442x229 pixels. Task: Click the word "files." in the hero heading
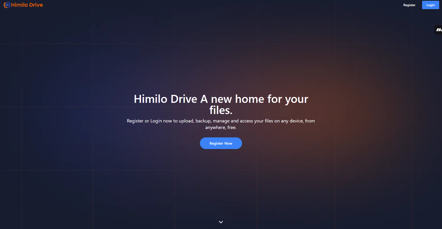221,111
